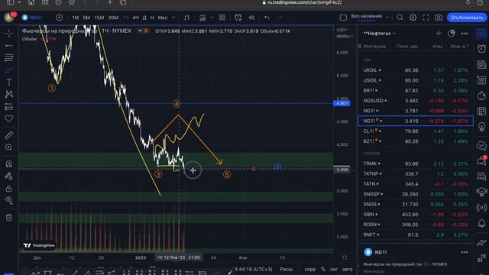Image resolution: width=489 pixels, height=275 pixels.
Task: Open symbol search for NG1!
Action: point(32,18)
